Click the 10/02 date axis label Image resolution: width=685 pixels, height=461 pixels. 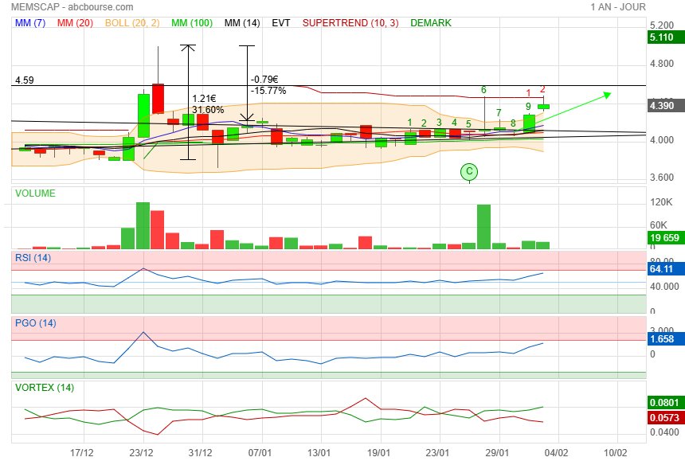point(615,452)
